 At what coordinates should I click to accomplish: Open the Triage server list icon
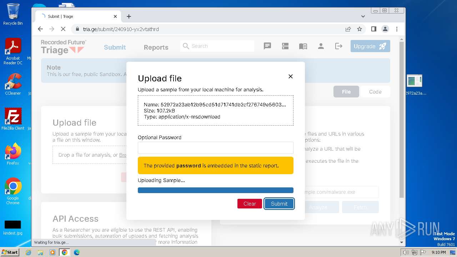tap(285, 46)
